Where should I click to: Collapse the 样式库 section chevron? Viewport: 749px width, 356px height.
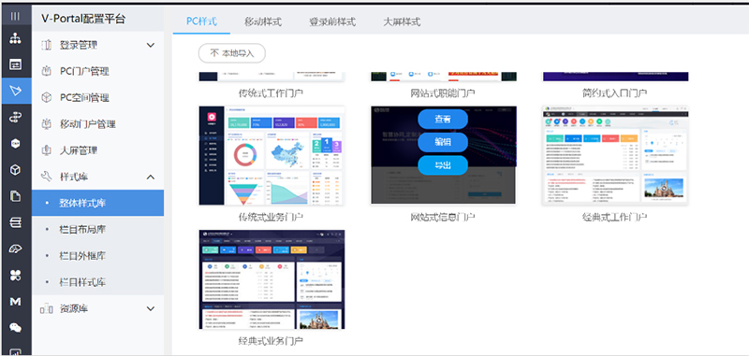pyautogui.click(x=151, y=177)
